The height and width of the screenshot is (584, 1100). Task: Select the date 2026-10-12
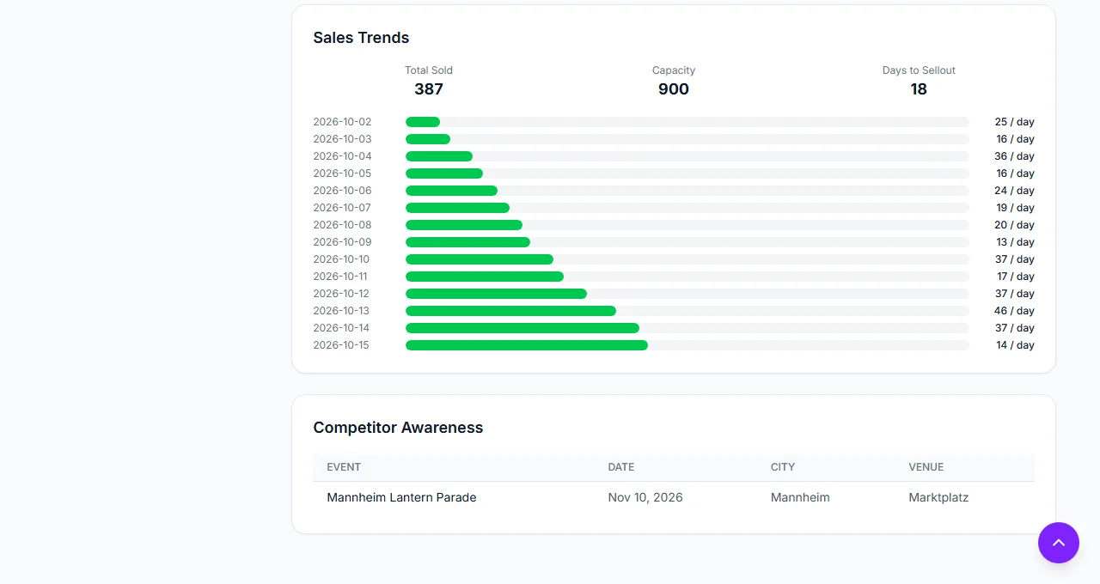coord(341,294)
